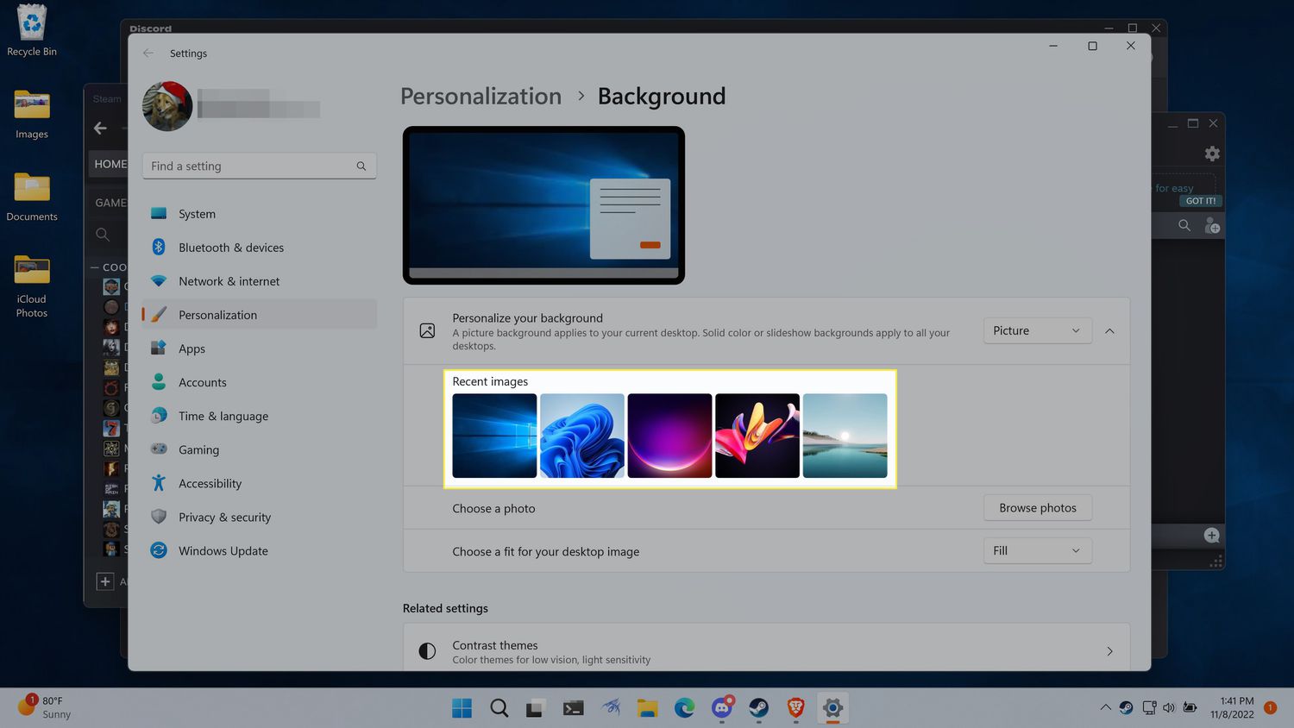Open the Fill desktop fit dropdown
The image size is (1294, 728).
coord(1037,551)
